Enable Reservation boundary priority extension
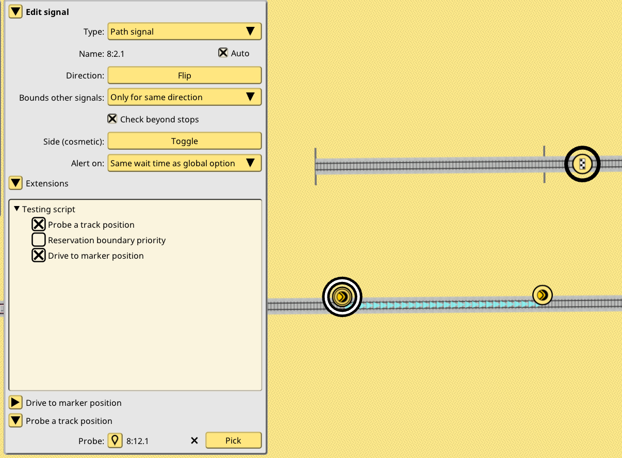The width and height of the screenshot is (622, 458). click(x=39, y=240)
